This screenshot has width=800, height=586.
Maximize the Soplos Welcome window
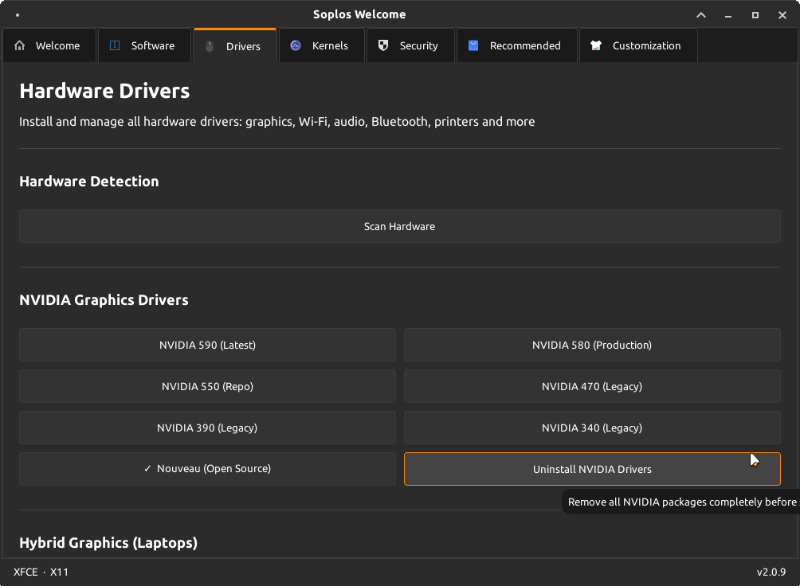[x=755, y=15]
